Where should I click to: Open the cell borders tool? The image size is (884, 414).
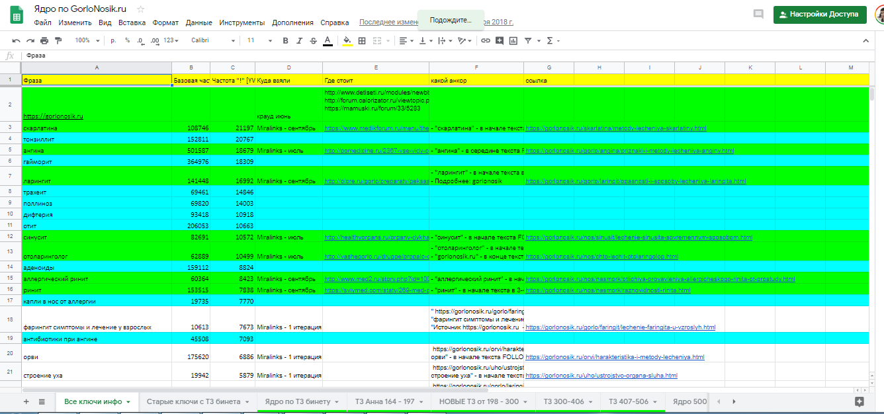coord(362,41)
